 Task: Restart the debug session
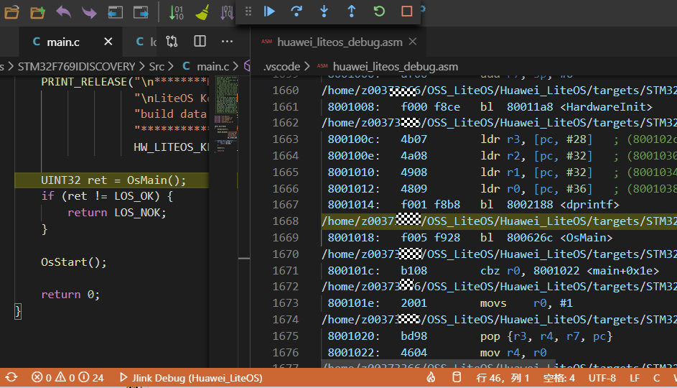(x=378, y=11)
